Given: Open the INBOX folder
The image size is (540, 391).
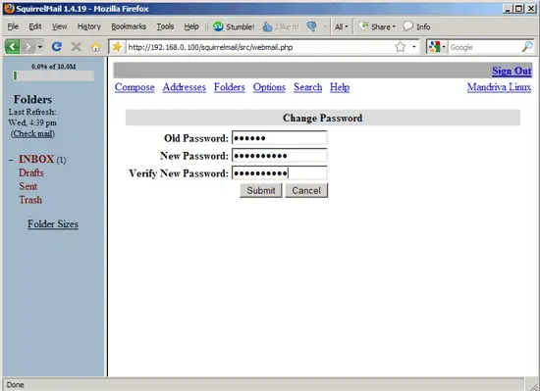Looking at the screenshot, I should [36, 159].
